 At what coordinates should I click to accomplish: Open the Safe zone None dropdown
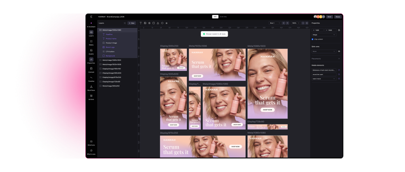[x=324, y=51]
